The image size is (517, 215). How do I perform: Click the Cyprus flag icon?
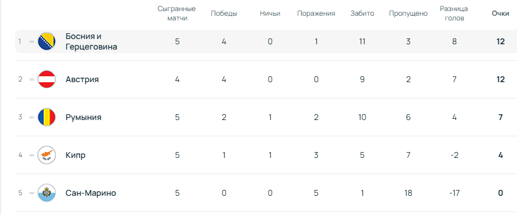(x=47, y=155)
